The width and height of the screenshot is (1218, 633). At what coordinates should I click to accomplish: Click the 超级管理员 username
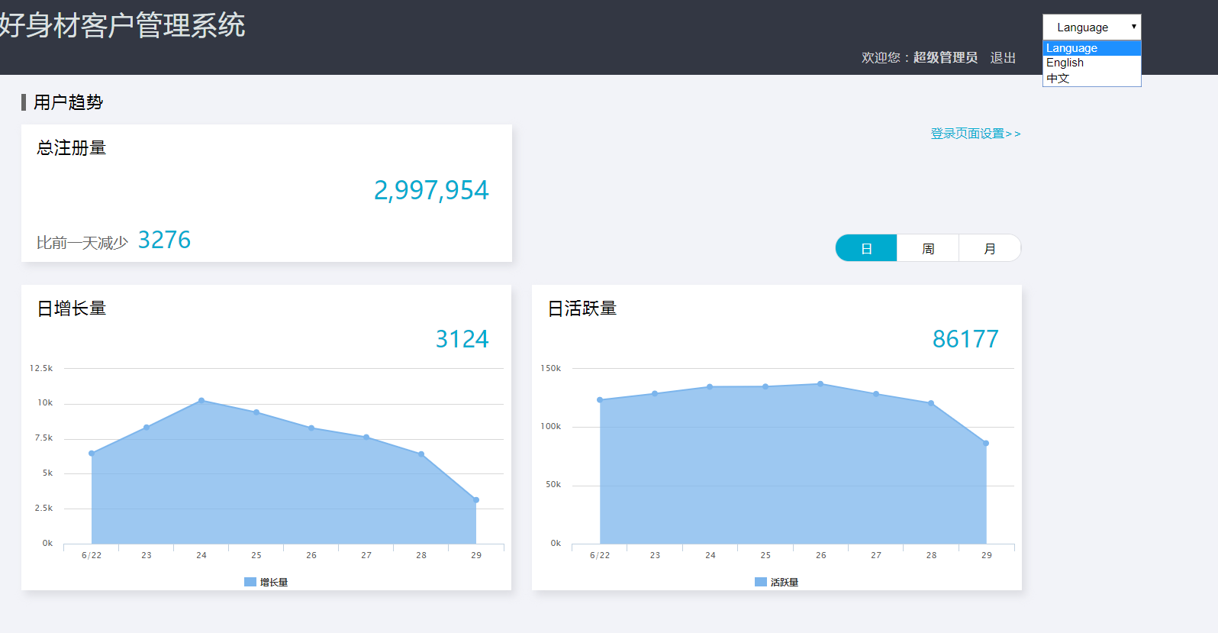(x=945, y=58)
